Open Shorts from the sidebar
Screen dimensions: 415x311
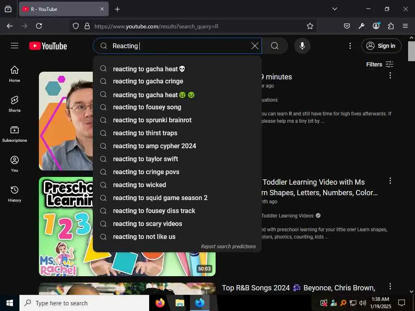click(15, 104)
